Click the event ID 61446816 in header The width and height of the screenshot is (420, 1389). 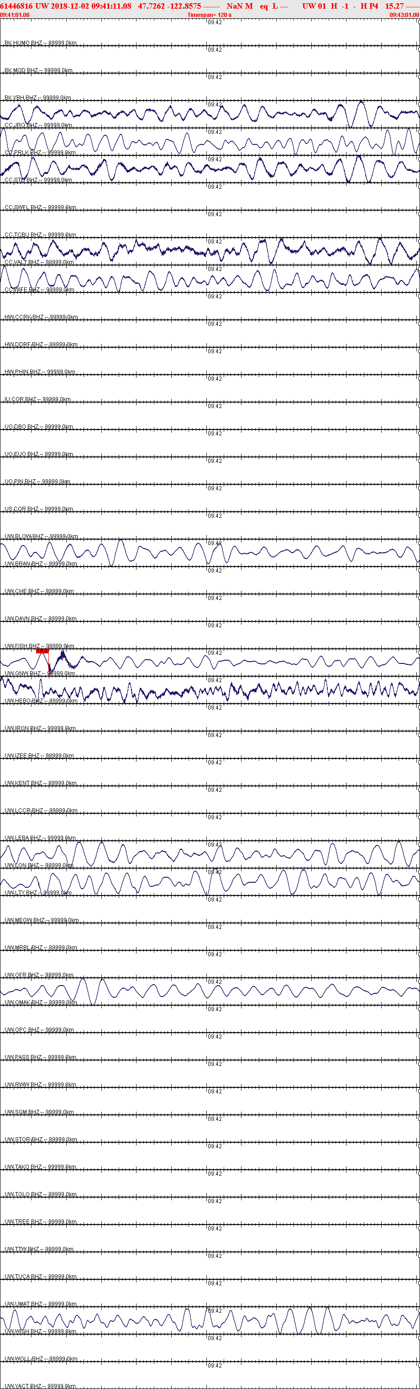click(x=17, y=6)
